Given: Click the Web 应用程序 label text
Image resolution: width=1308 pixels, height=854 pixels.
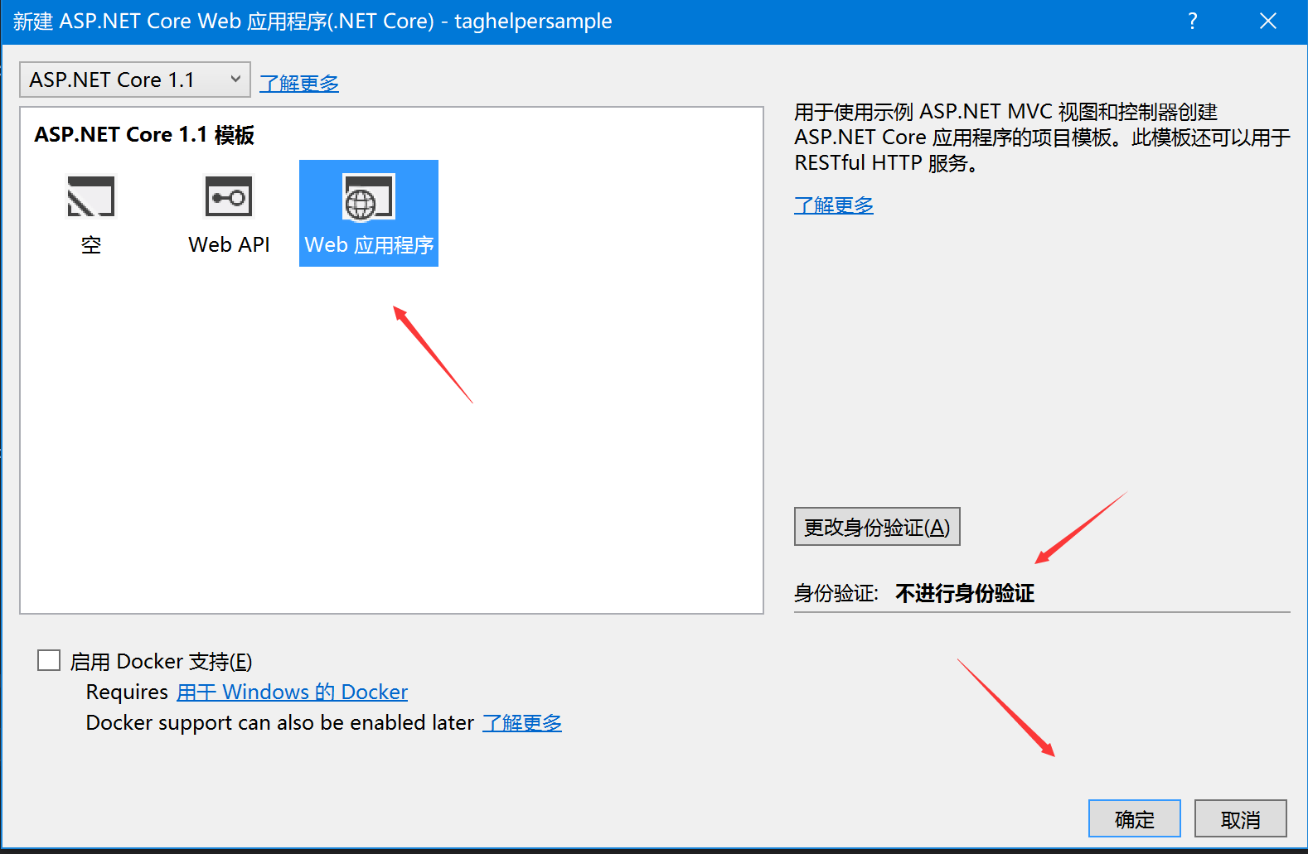Looking at the screenshot, I should [369, 245].
